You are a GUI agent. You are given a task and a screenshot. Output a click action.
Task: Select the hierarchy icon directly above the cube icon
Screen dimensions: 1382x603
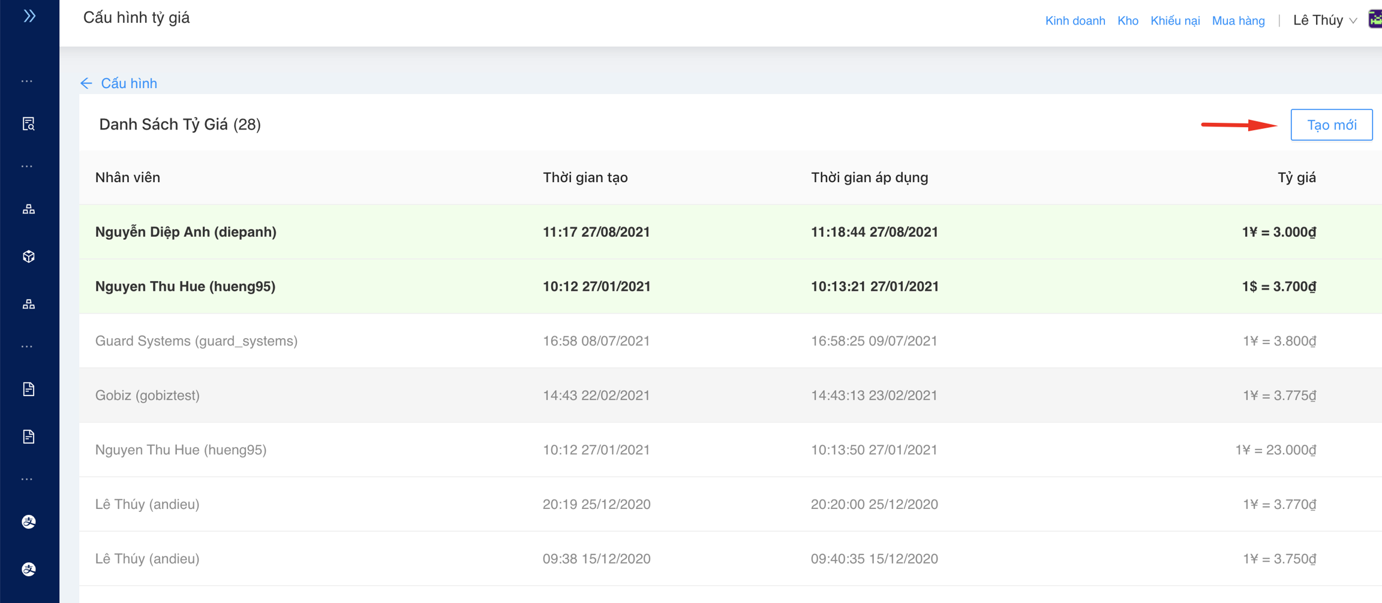[x=29, y=209]
